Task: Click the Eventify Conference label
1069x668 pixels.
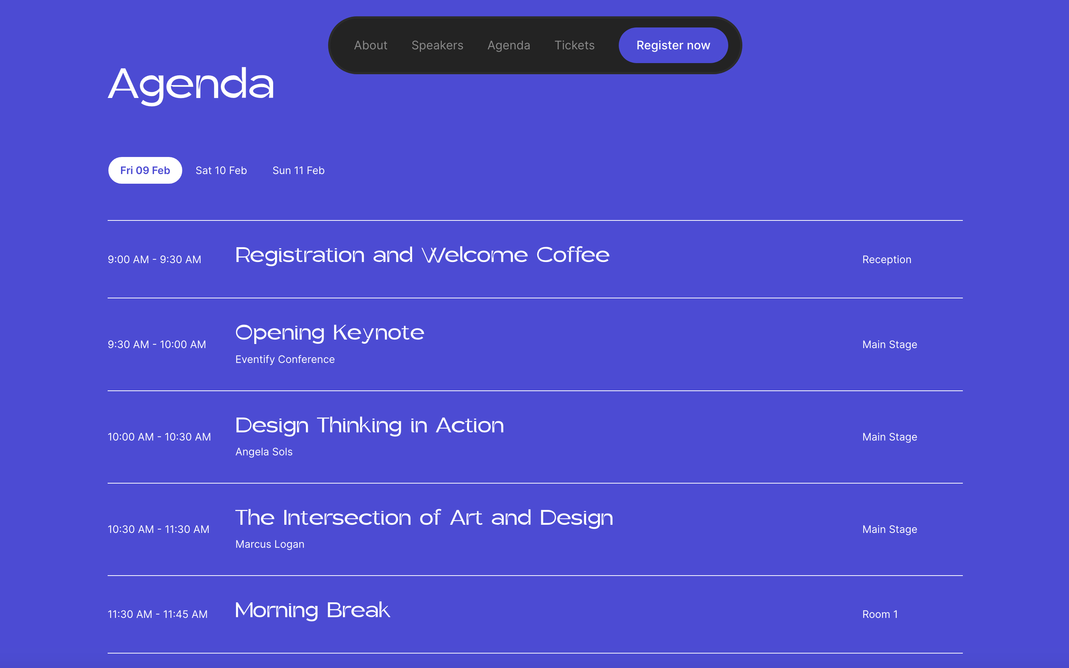Action: tap(285, 359)
